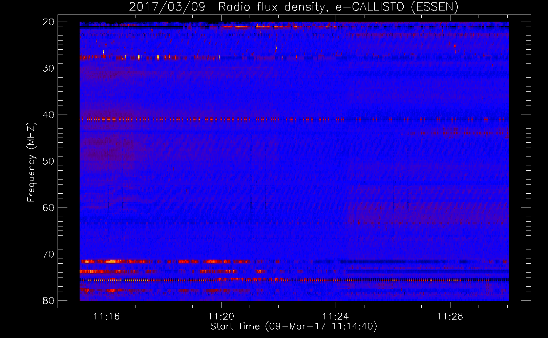Click the 'Frequency (MHZ)' axis label
This screenshot has height=338, width=548.
(x=31, y=162)
